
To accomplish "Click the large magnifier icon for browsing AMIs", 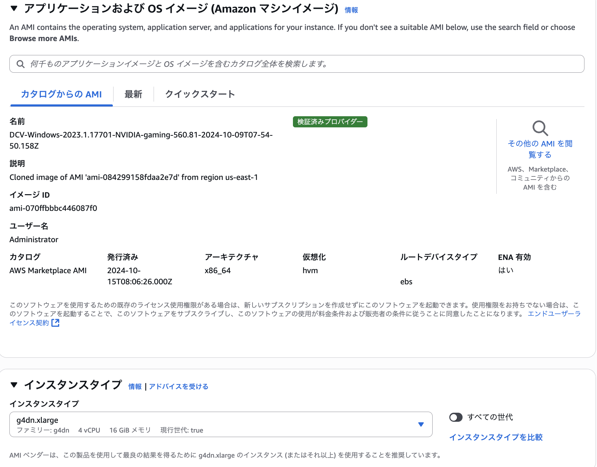I will pos(540,128).
